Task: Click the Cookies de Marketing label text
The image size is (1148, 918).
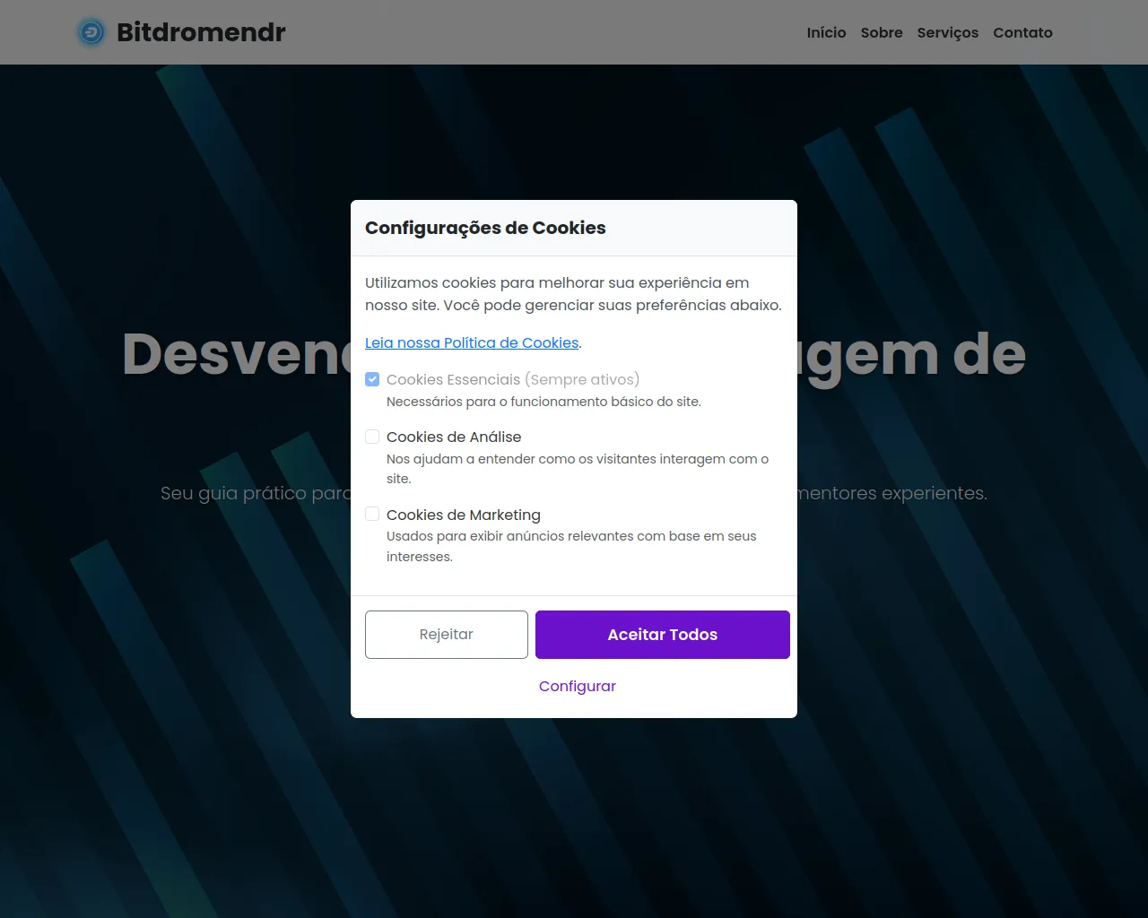Action: point(464,515)
